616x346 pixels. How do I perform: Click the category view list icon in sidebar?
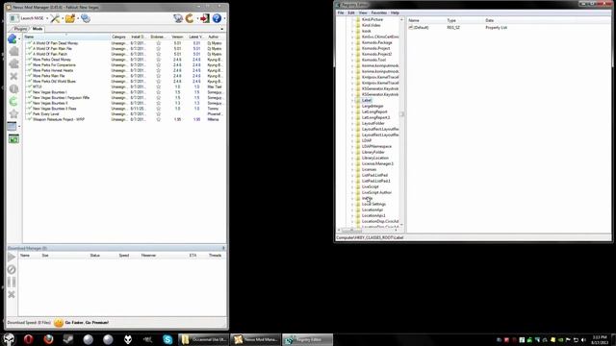pyautogui.click(x=12, y=126)
